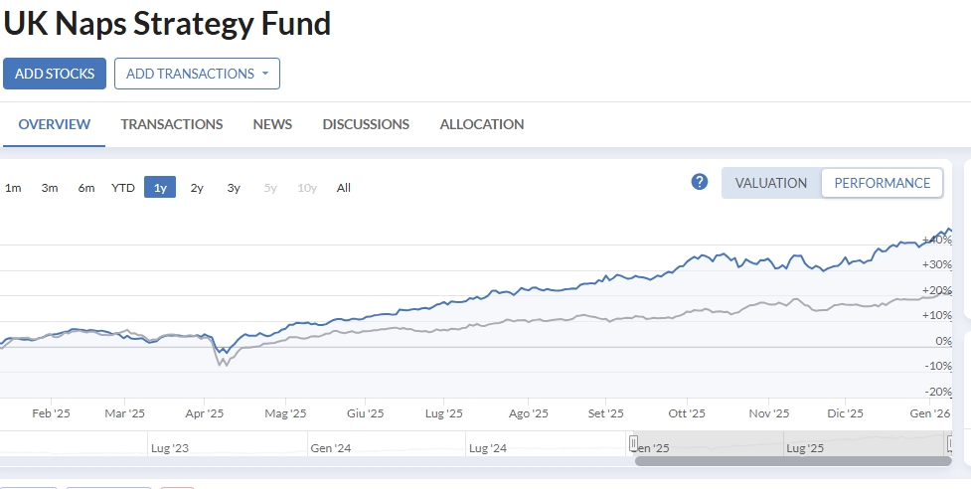Select the All chart range
971x489 pixels.
click(344, 188)
